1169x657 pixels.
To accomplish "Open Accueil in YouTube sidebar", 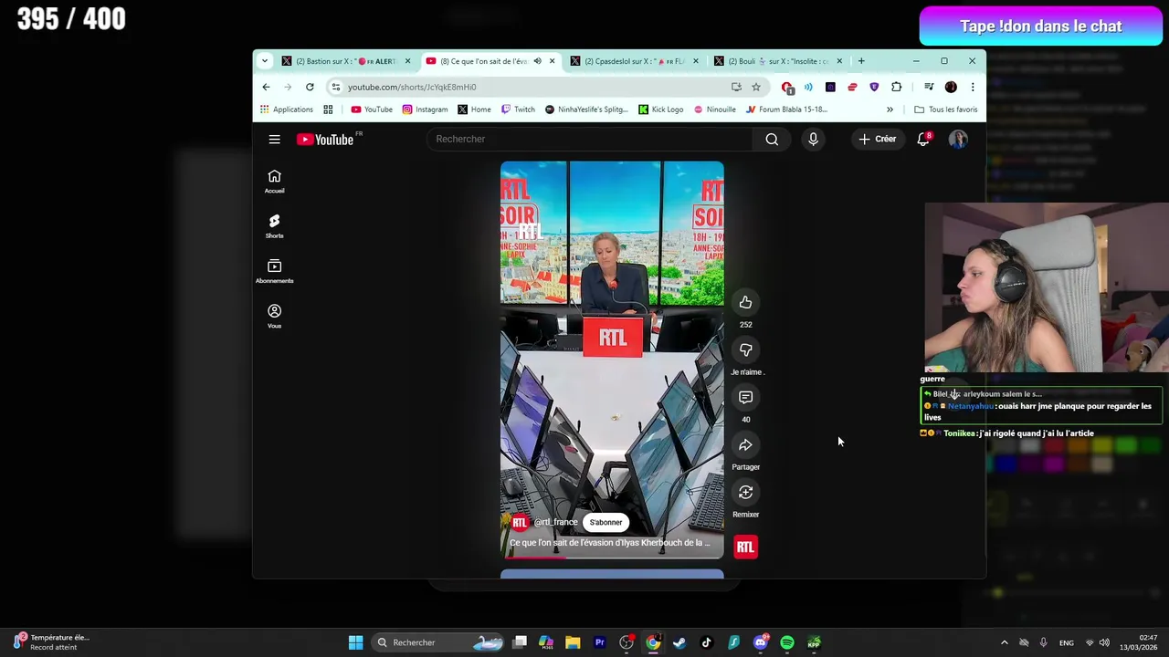I will pyautogui.click(x=274, y=181).
